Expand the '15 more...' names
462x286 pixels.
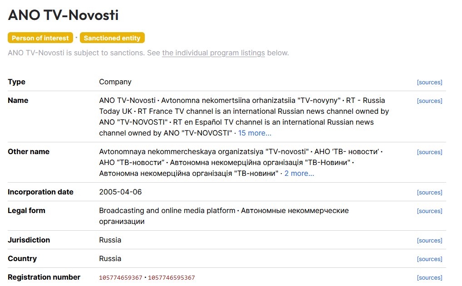255,133
